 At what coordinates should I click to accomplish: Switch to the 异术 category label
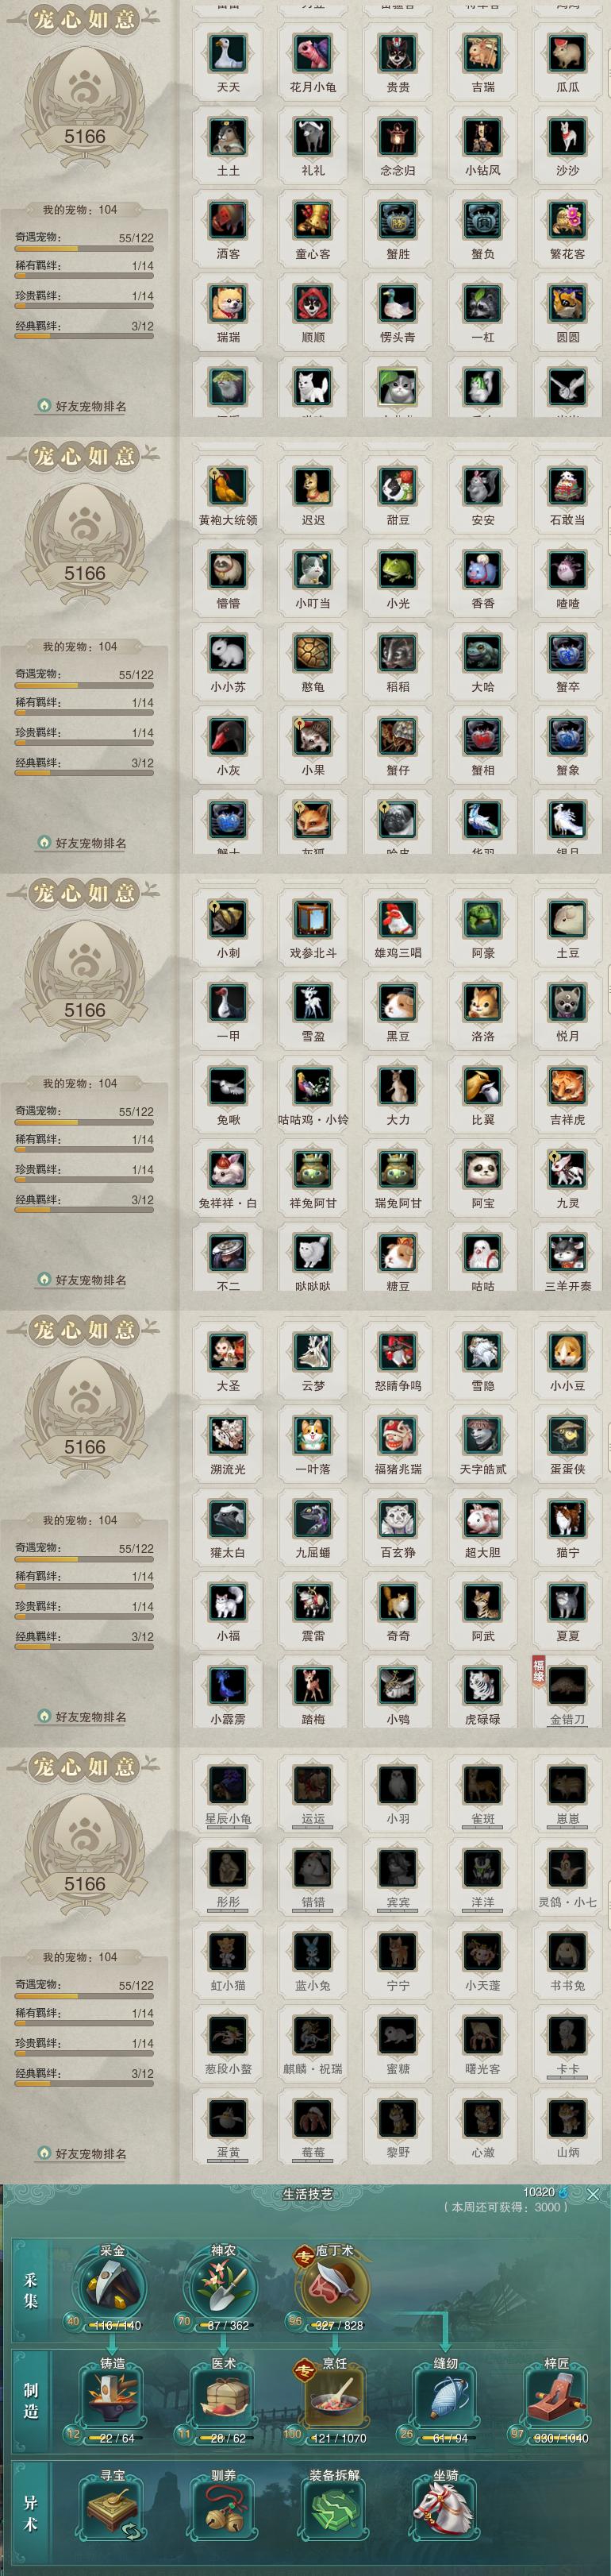pyautogui.click(x=31, y=2513)
